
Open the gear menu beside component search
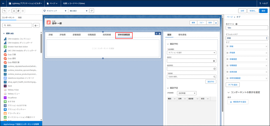[36, 25]
